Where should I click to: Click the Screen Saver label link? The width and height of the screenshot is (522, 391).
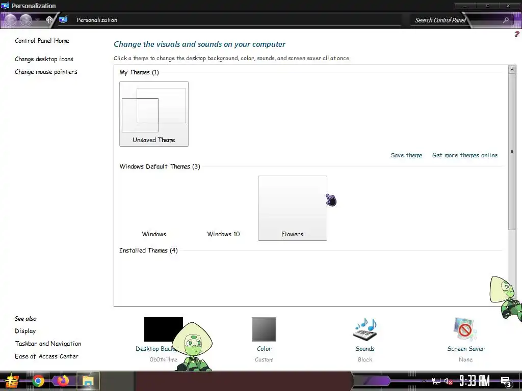click(466, 349)
